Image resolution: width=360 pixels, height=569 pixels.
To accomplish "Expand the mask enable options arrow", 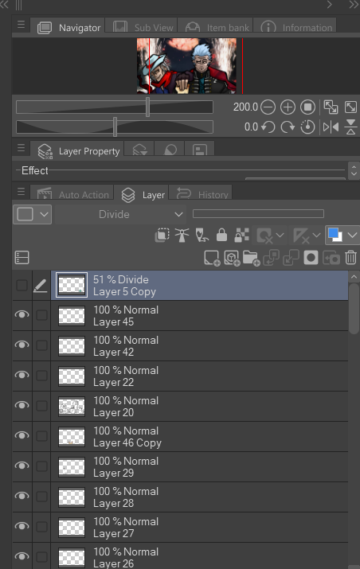I will coord(280,235).
